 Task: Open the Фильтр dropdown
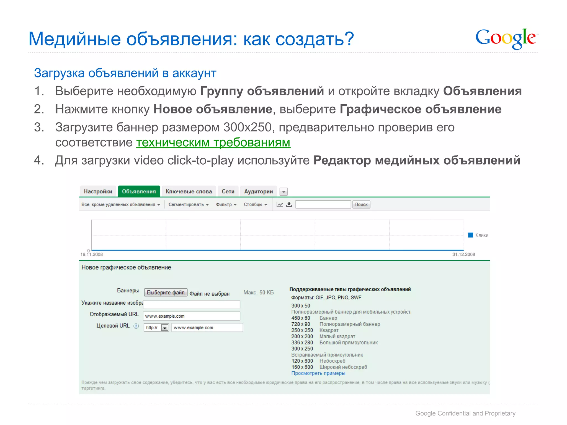[226, 204]
